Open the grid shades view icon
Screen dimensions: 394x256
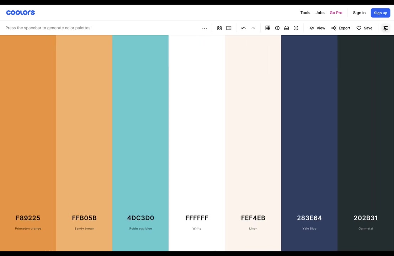click(x=268, y=28)
